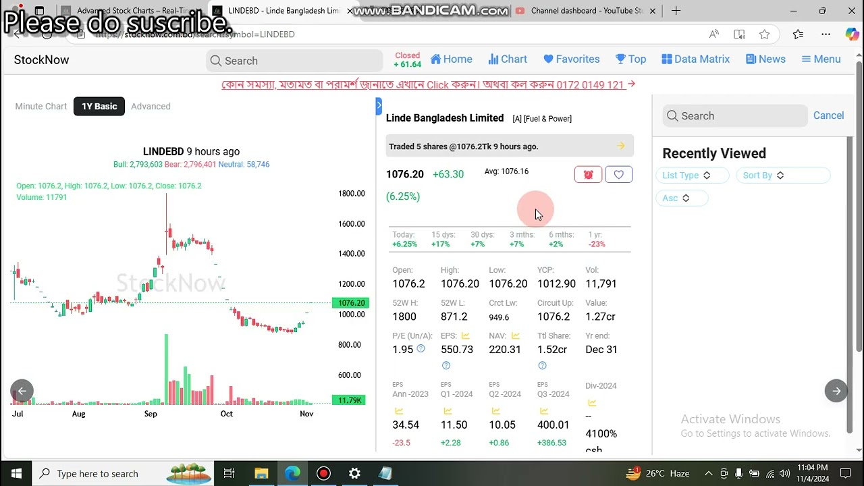
Task: Click the Circuit Up value 1076.2
Action: pos(555,317)
